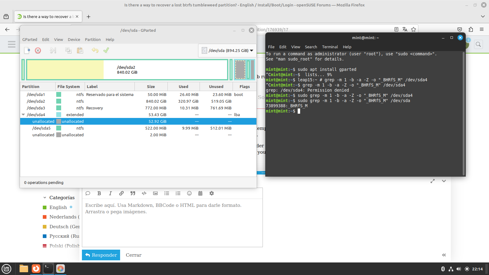This screenshot has width=489, height=275.
Task: Select /dev/sda5 ntfs partition row
Action: click(138, 128)
